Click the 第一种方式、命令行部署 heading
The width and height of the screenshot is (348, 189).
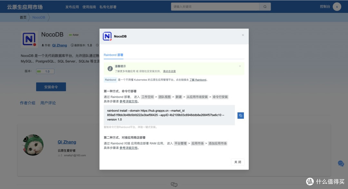120,91
